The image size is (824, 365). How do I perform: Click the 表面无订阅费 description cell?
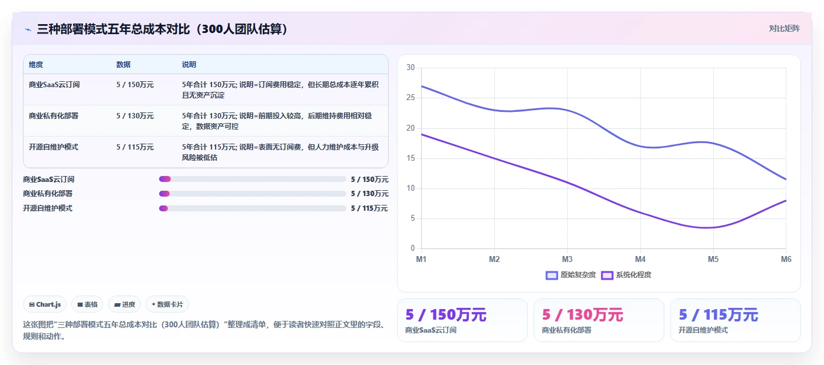tap(282, 152)
